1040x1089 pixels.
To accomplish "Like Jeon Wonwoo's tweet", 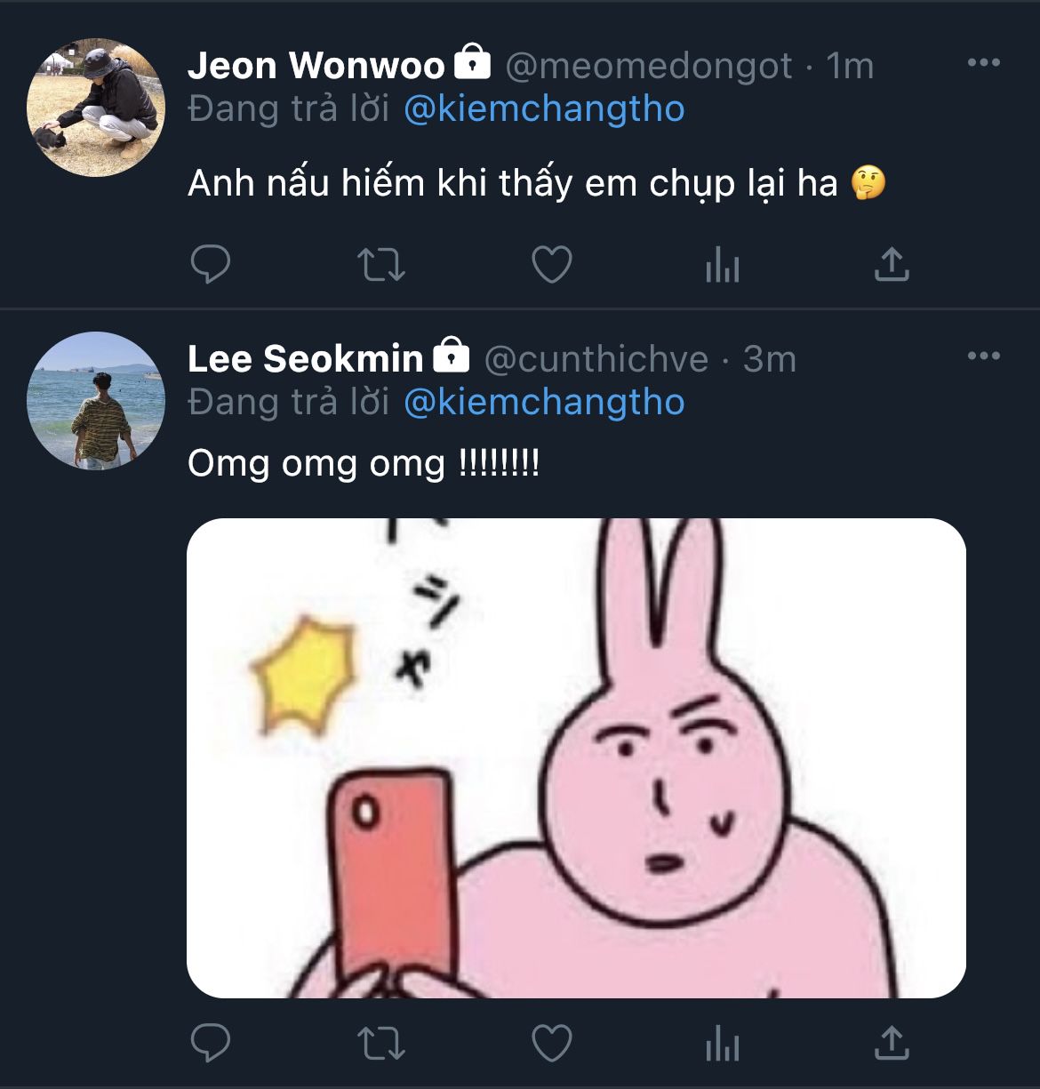I will pyautogui.click(x=551, y=264).
